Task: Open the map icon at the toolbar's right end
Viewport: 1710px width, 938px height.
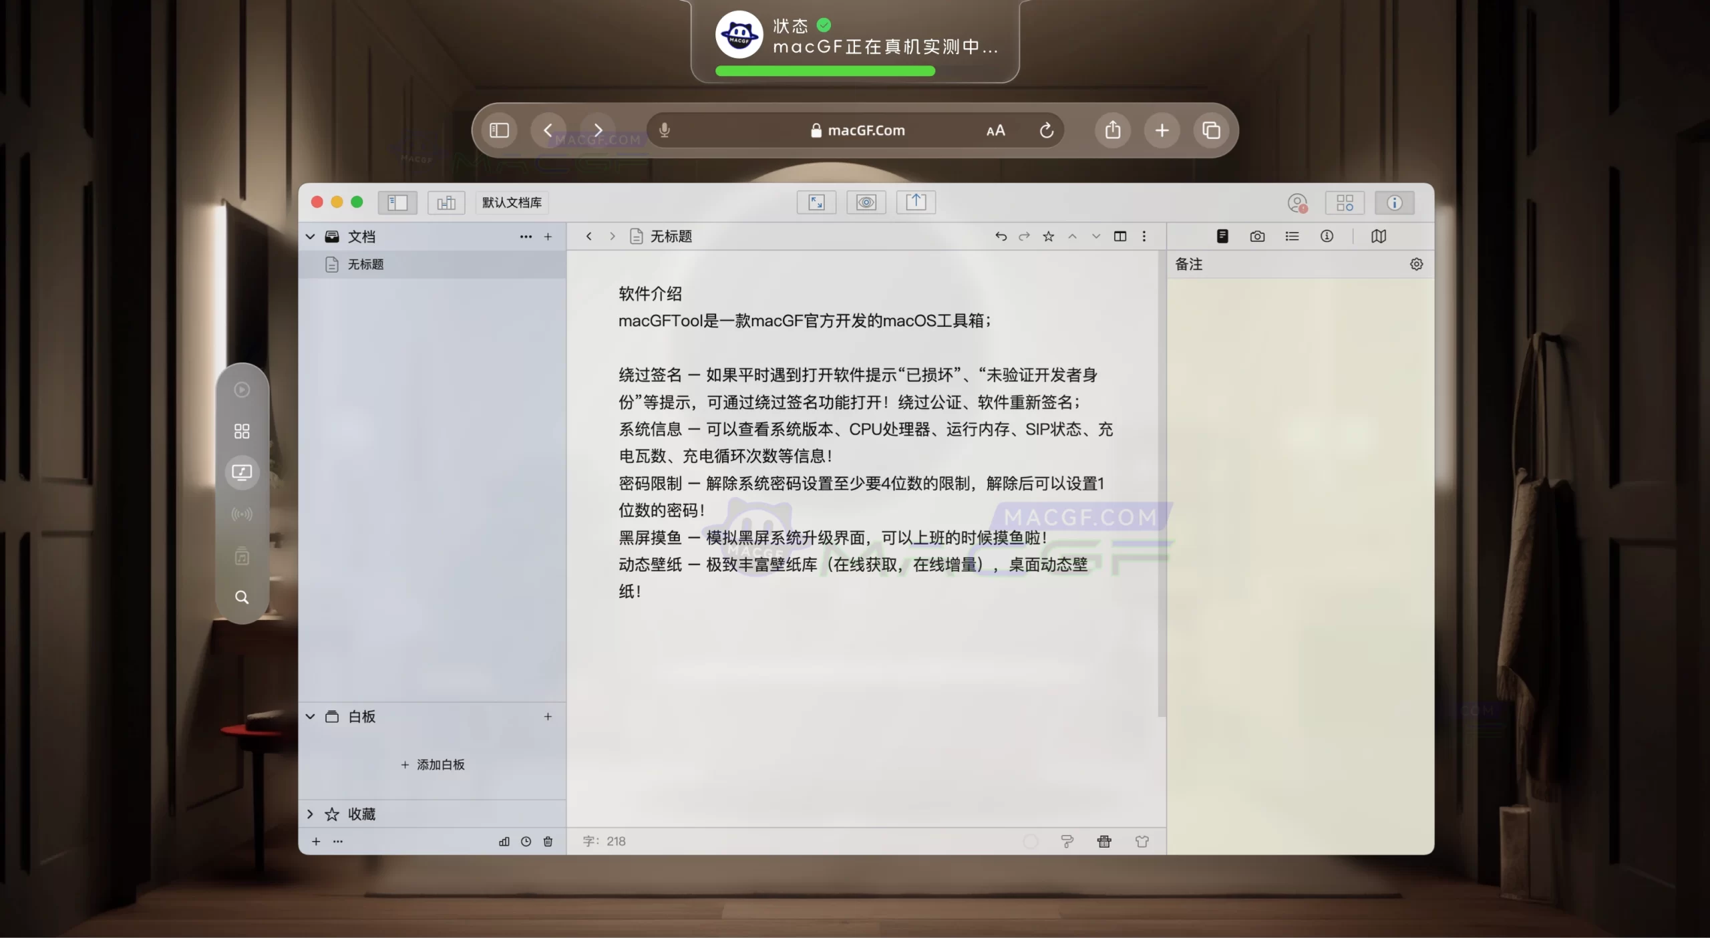Action: [x=1379, y=236]
